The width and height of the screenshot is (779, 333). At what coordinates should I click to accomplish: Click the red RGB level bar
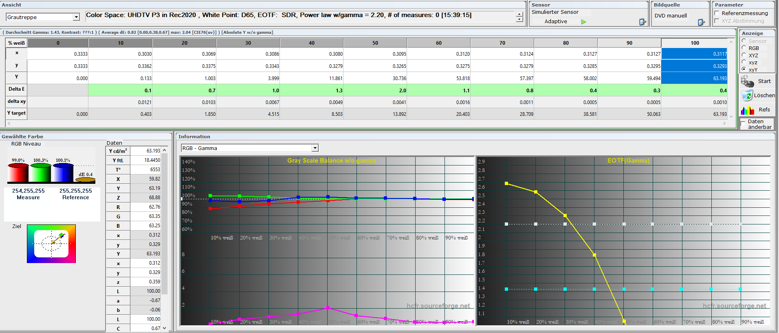(18, 173)
